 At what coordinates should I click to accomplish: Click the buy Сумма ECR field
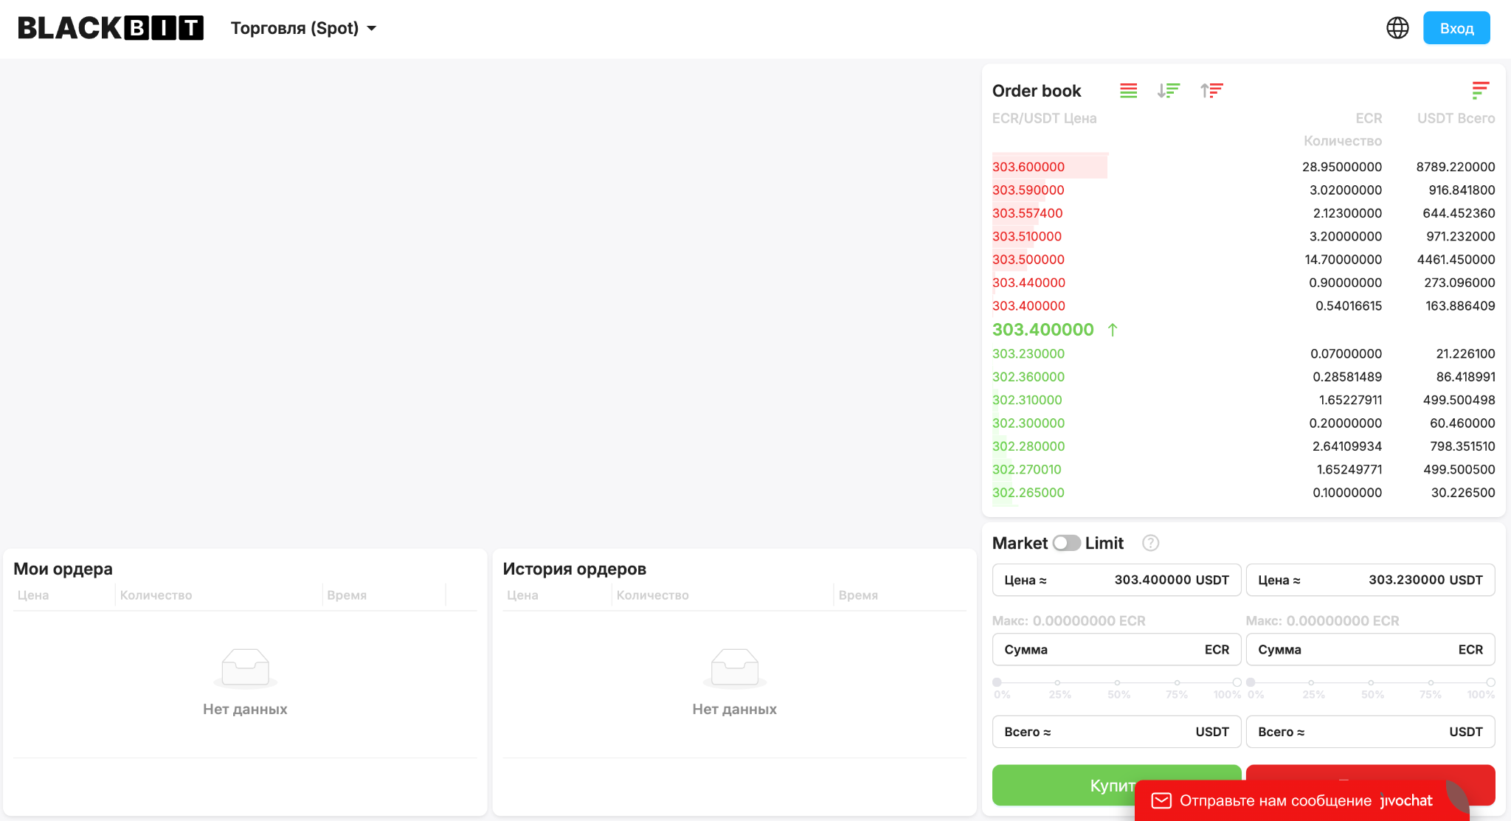pyautogui.click(x=1116, y=649)
